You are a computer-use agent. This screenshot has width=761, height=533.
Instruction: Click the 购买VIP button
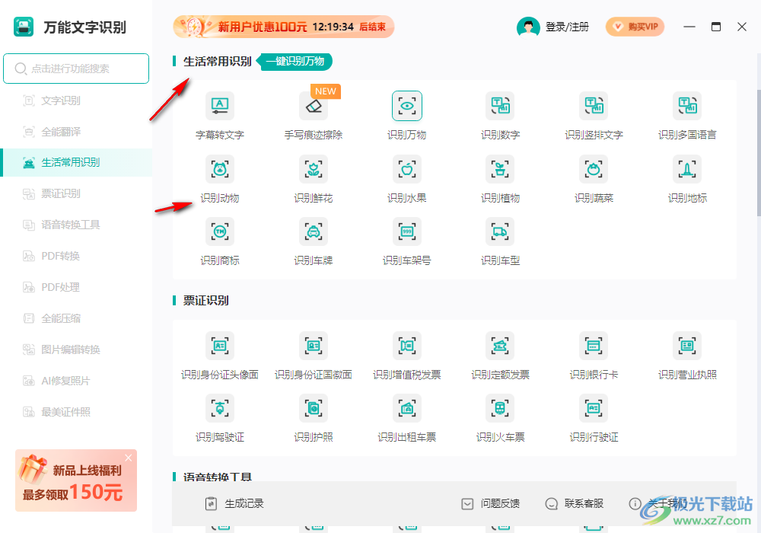pos(635,27)
